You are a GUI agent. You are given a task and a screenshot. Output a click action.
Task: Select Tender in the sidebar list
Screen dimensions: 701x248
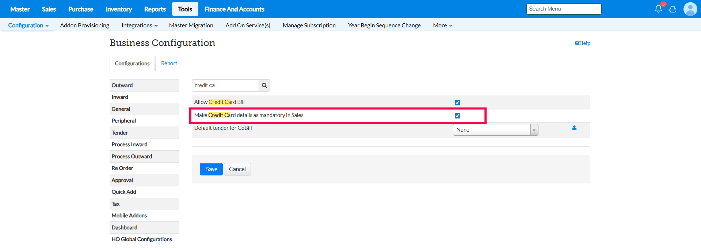[x=120, y=133]
